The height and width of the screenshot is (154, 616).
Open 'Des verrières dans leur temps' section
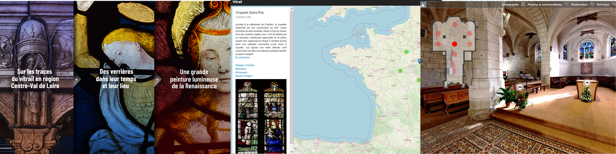pyautogui.click(x=116, y=79)
